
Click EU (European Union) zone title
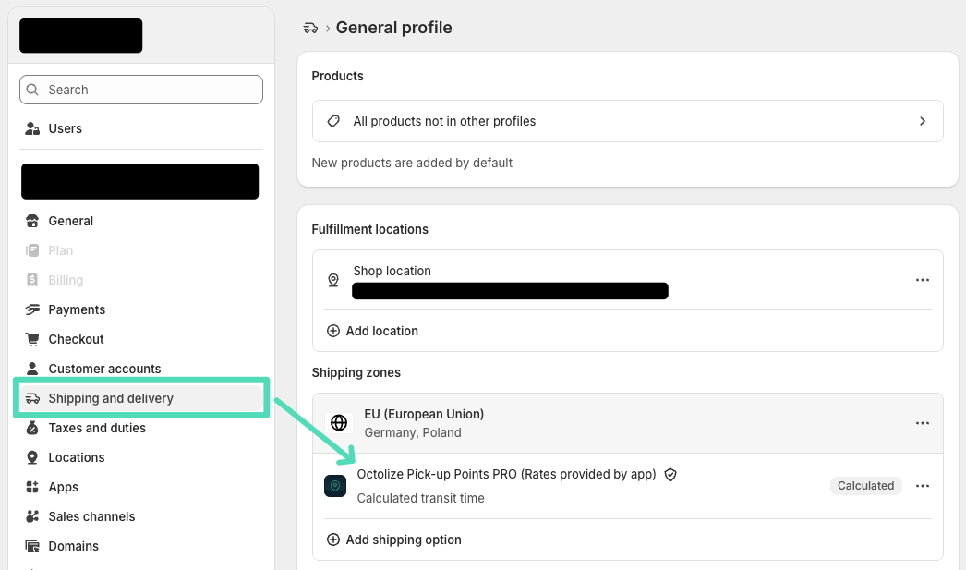click(424, 414)
